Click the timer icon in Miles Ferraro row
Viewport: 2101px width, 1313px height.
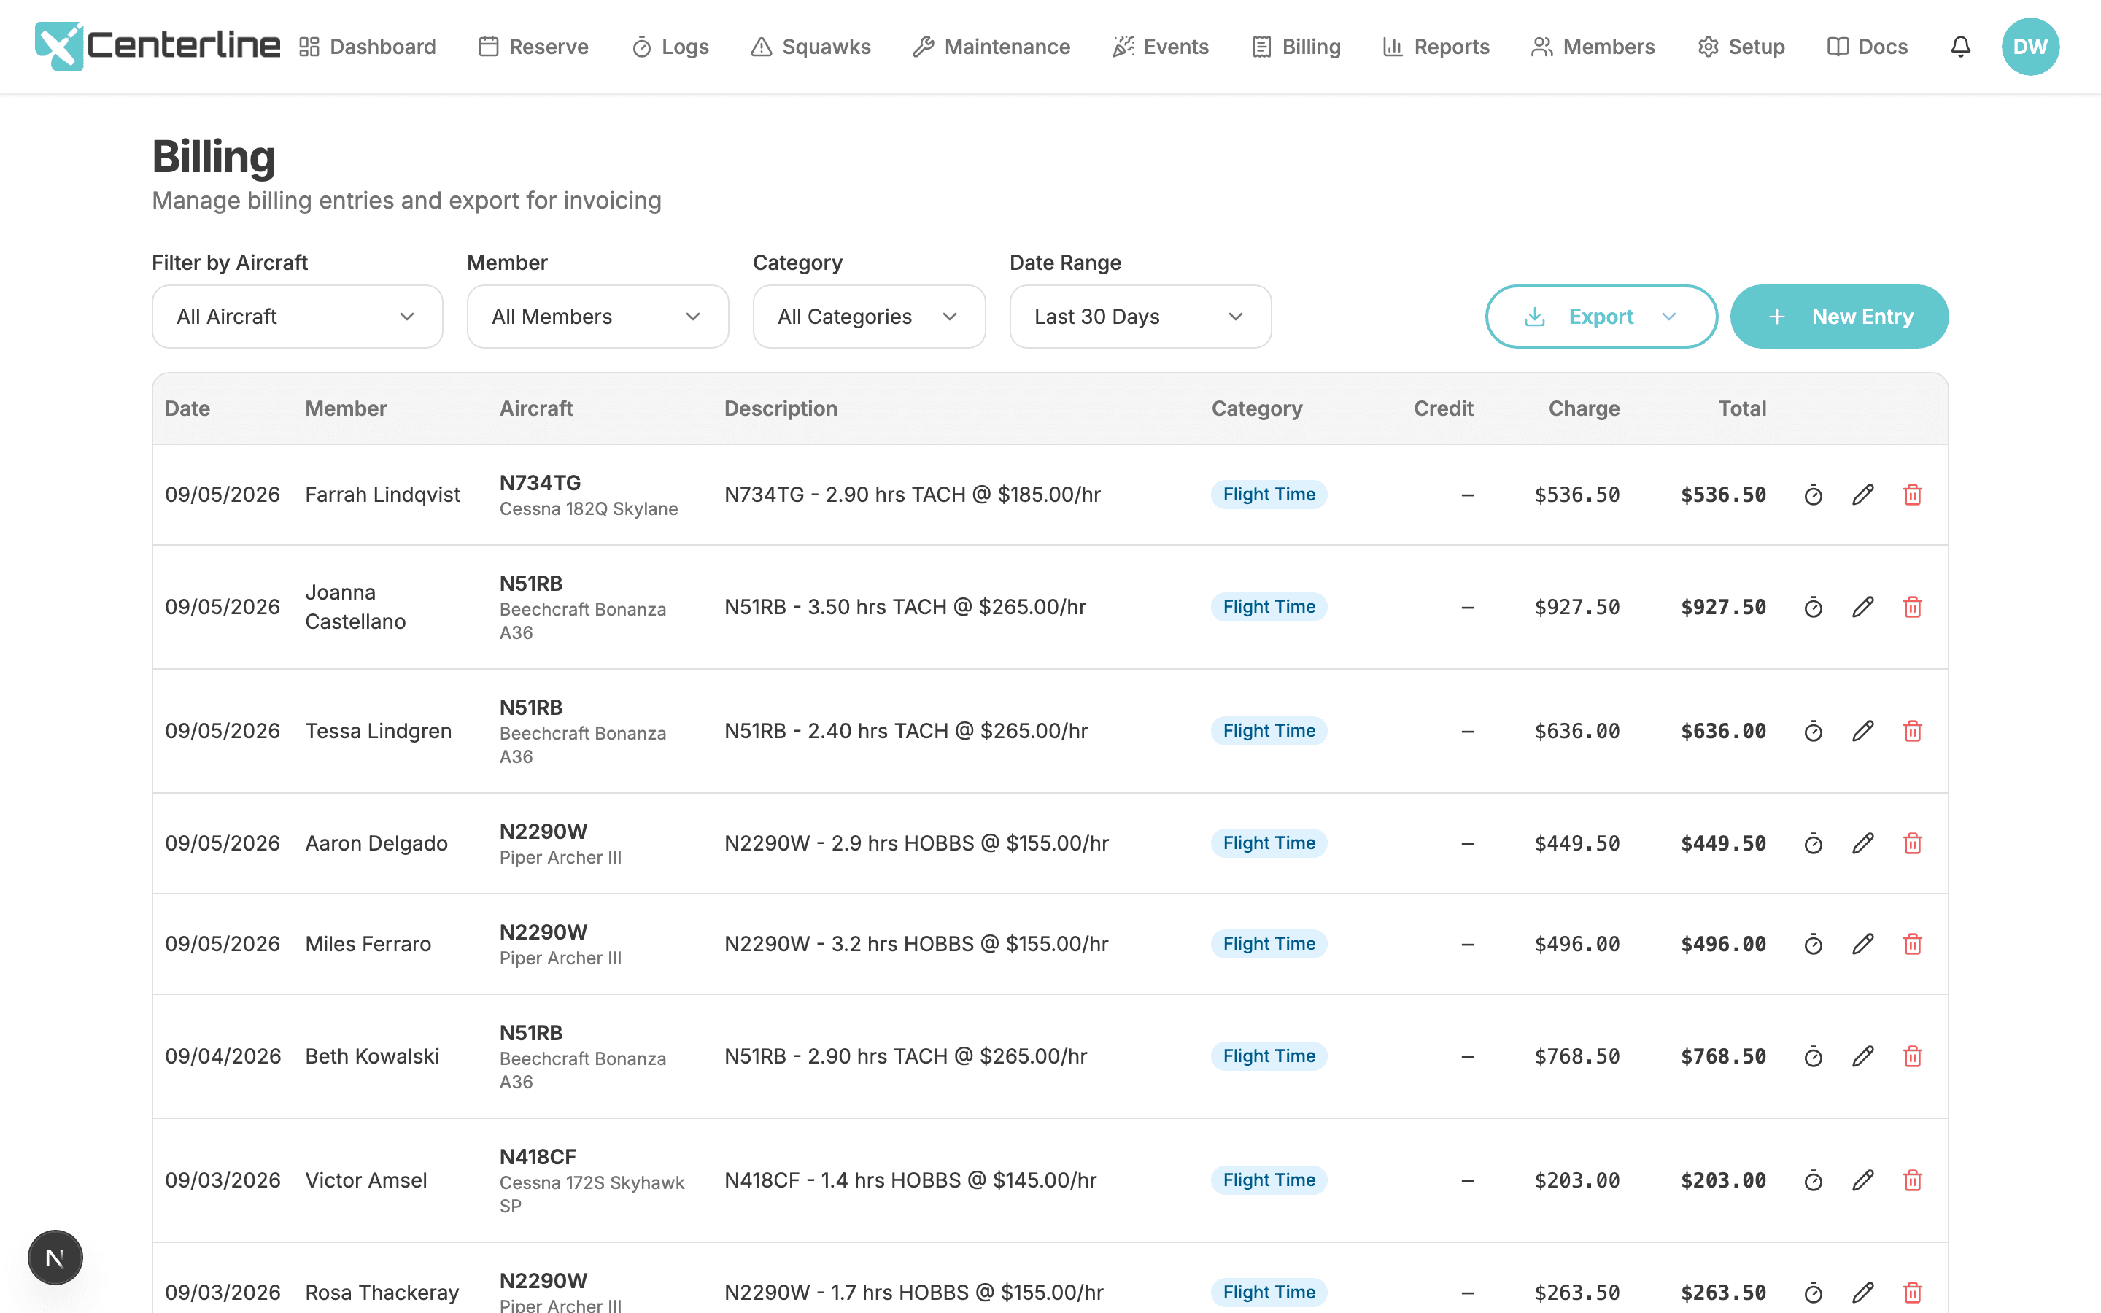click(x=1813, y=944)
